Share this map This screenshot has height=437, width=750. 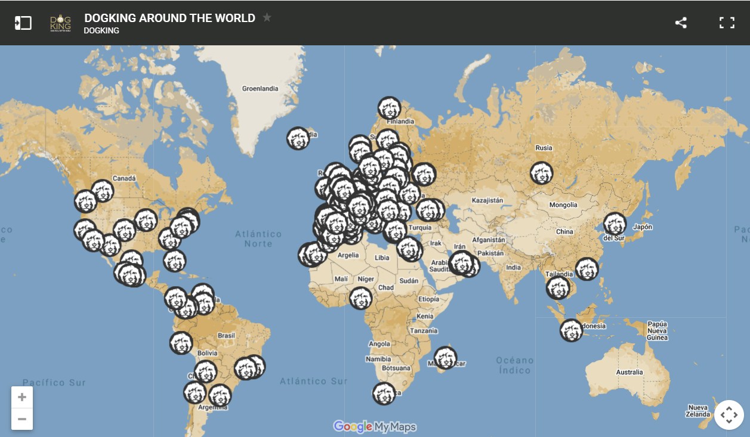click(681, 23)
